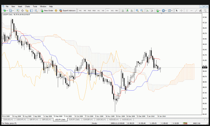Show the Data Window crosshair icon
Screen dimensions: 210x126
23,10
